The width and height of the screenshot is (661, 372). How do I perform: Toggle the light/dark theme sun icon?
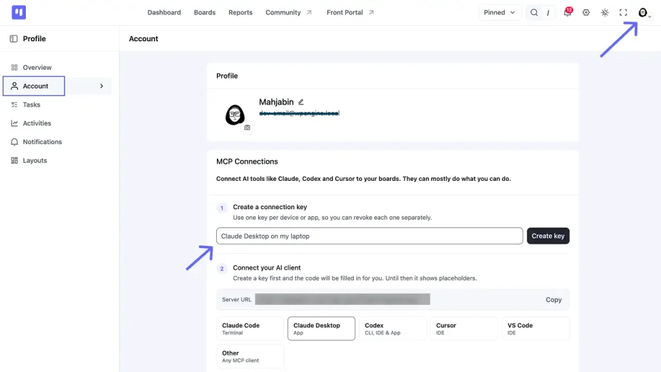coord(605,12)
